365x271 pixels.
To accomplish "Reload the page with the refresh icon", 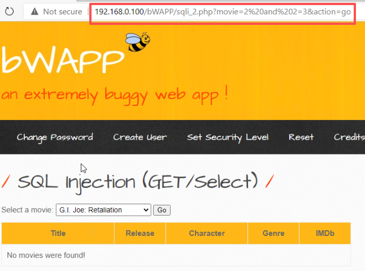I will (9, 11).
